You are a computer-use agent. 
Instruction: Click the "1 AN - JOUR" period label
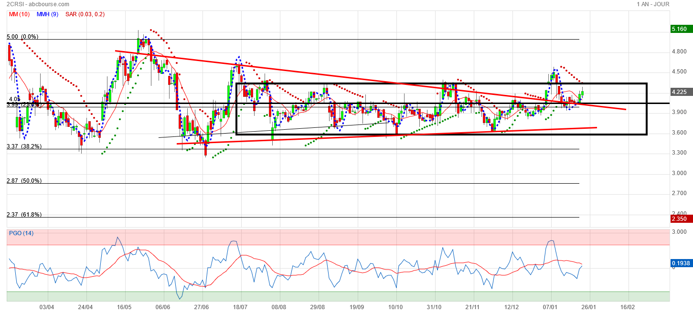coord(653,4)
